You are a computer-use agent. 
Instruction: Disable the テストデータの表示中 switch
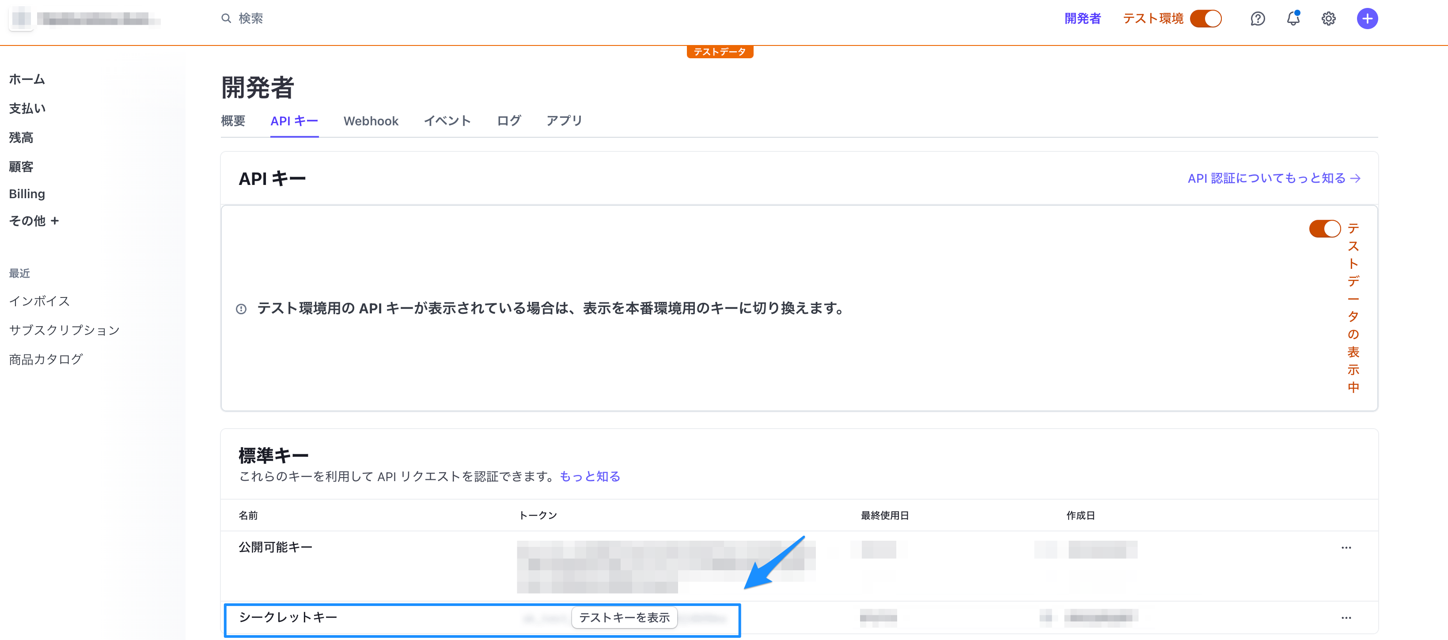click(1324, 229)
